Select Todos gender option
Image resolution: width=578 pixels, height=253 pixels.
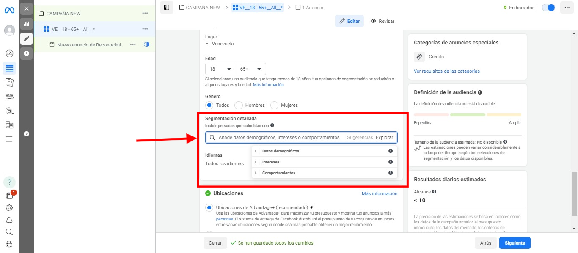[209, 105]
